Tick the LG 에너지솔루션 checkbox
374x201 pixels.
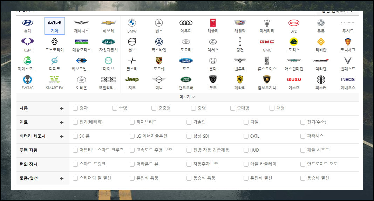point(132,136)
